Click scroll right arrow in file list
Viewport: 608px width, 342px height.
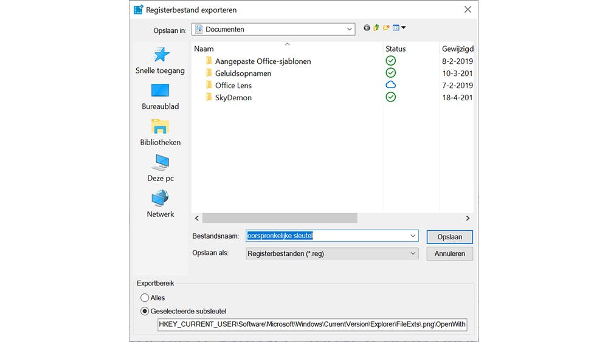click(468, 218)
